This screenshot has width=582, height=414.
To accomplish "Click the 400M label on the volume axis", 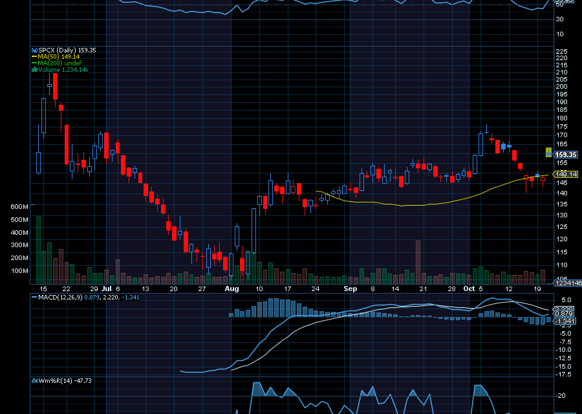I will tap(19, 233).
